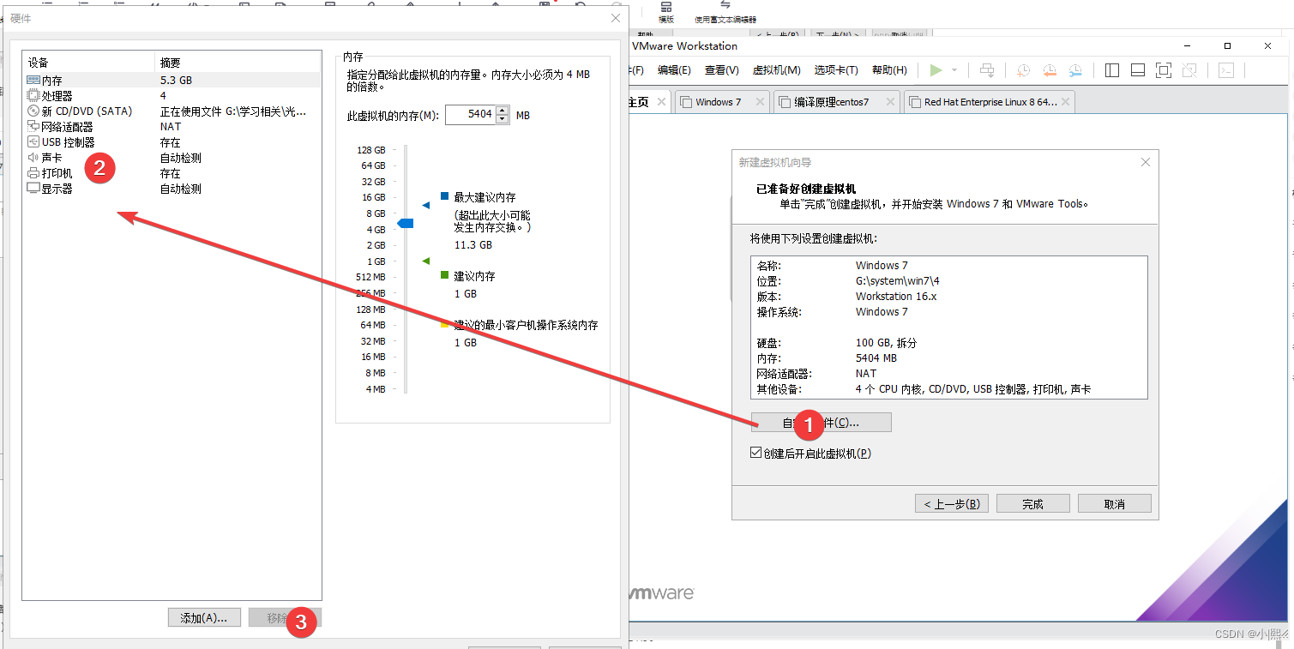This screenshot has height=649, width=1294.
Task: Open the console view toolbar icon
Action: 1227,70
